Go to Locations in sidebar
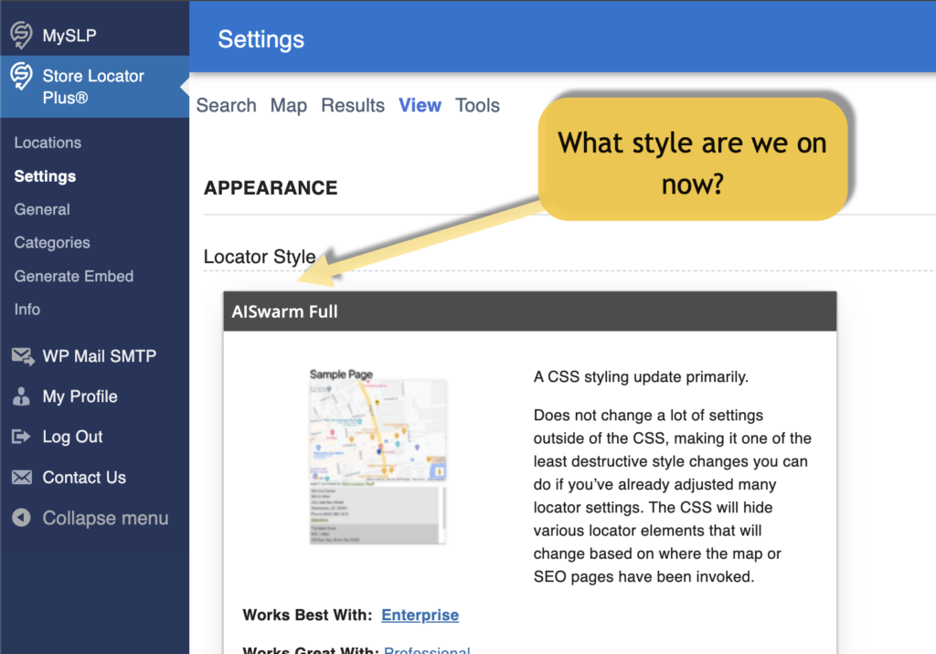This screenshot has width=936, height=654. coord(48,142)
